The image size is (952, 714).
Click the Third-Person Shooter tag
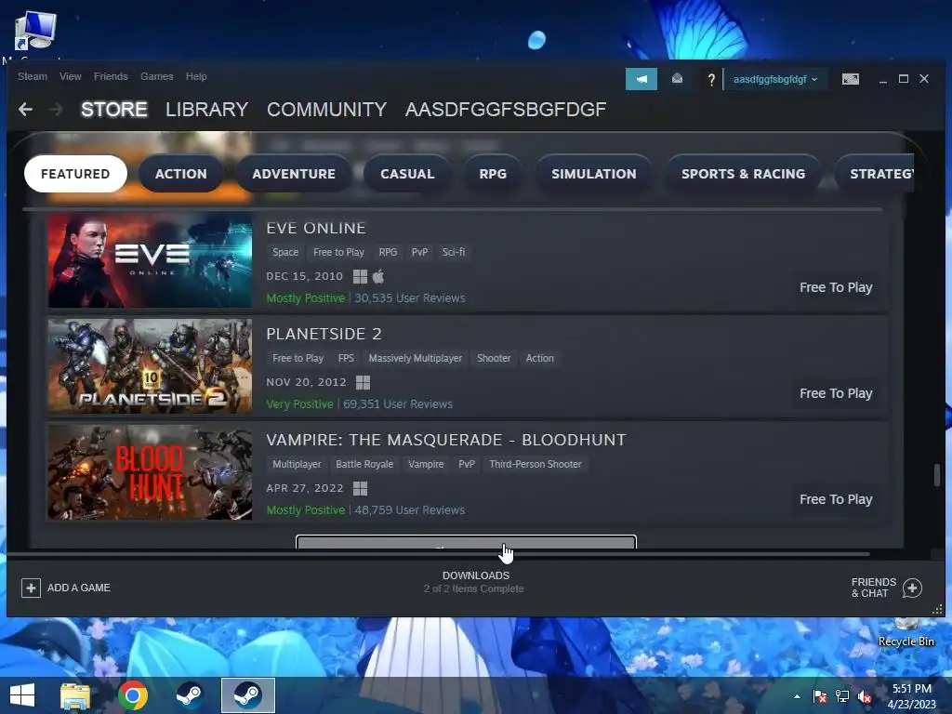pos(535,464)
